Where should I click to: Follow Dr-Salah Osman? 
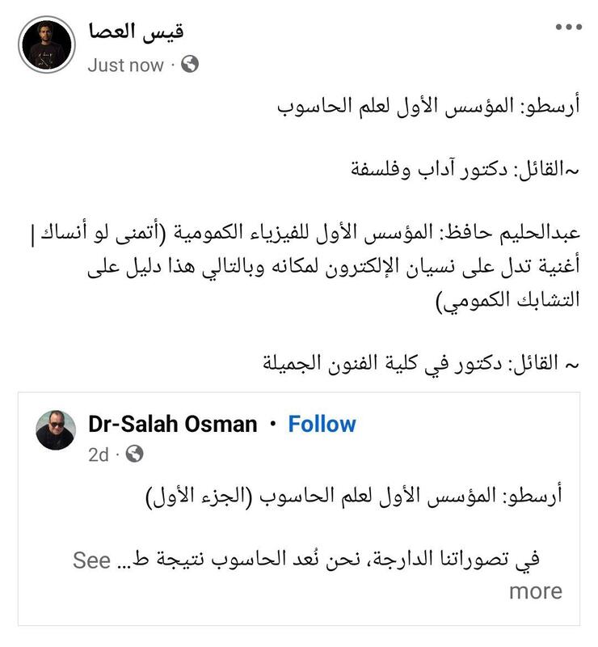pos(322,424)
